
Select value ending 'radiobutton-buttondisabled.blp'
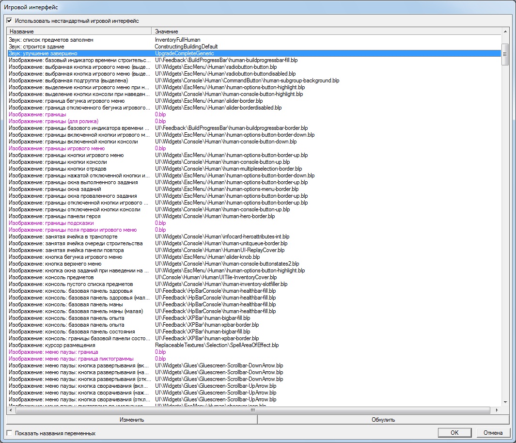coord(225,74)
